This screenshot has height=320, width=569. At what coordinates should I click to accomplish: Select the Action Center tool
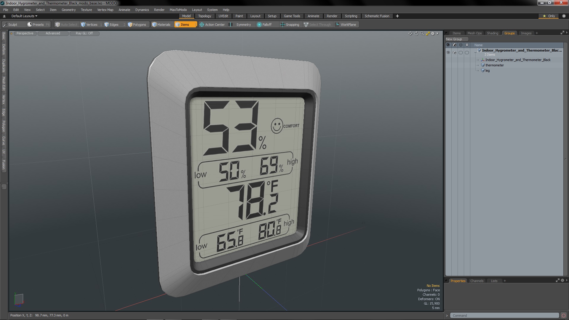click(x=212, y=25)
